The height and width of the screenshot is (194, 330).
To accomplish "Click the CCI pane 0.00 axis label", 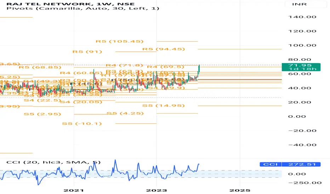I will pos(297,174).
